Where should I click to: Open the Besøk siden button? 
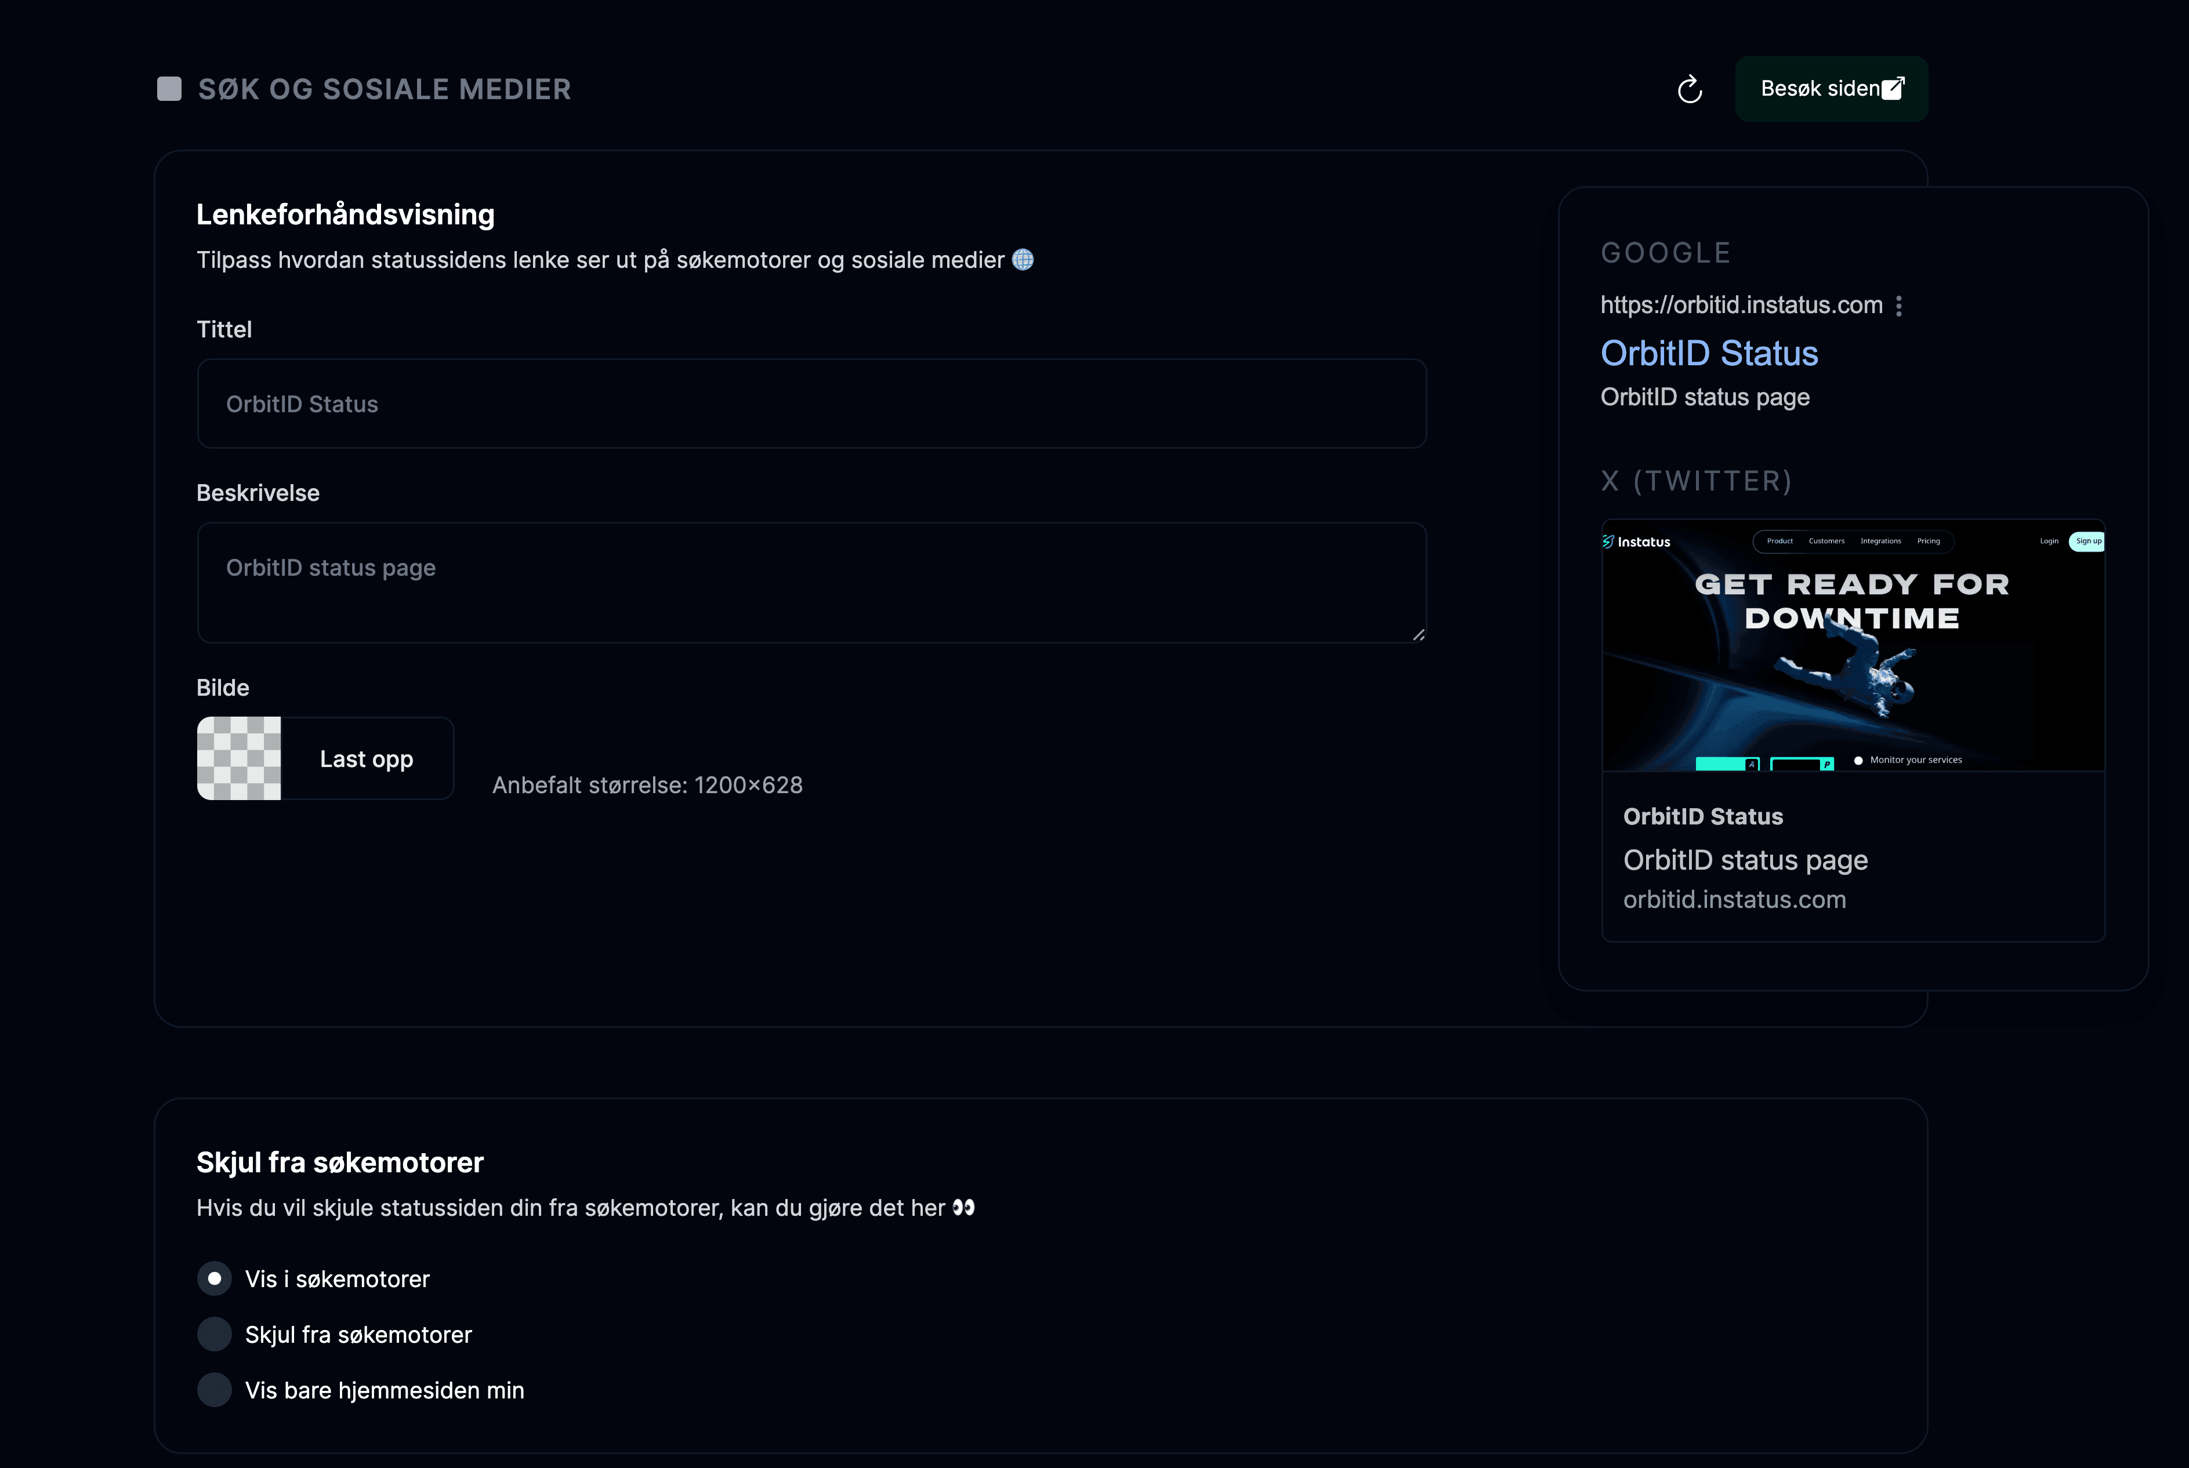pos(1831,89)
